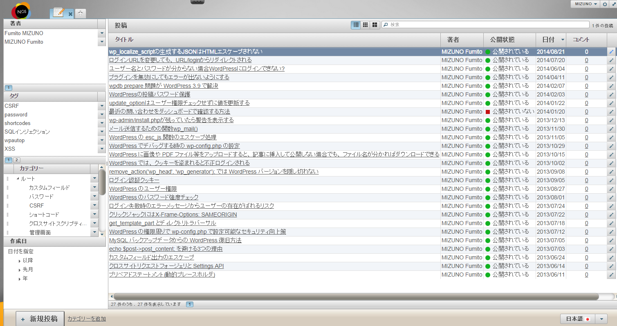
Task: Open dropdown for ショートコード category
Action: tap(94, 214)
